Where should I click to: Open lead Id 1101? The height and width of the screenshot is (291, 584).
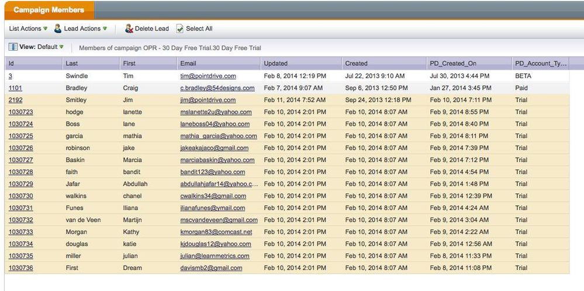(16, 88)
